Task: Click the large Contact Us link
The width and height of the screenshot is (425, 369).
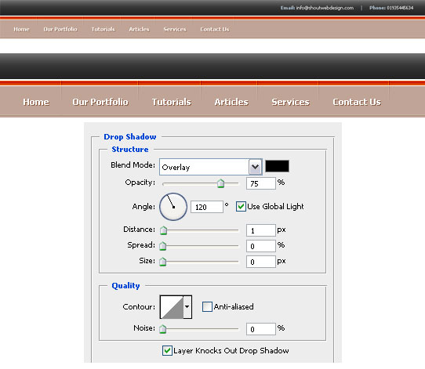Action: coord(357,102)
